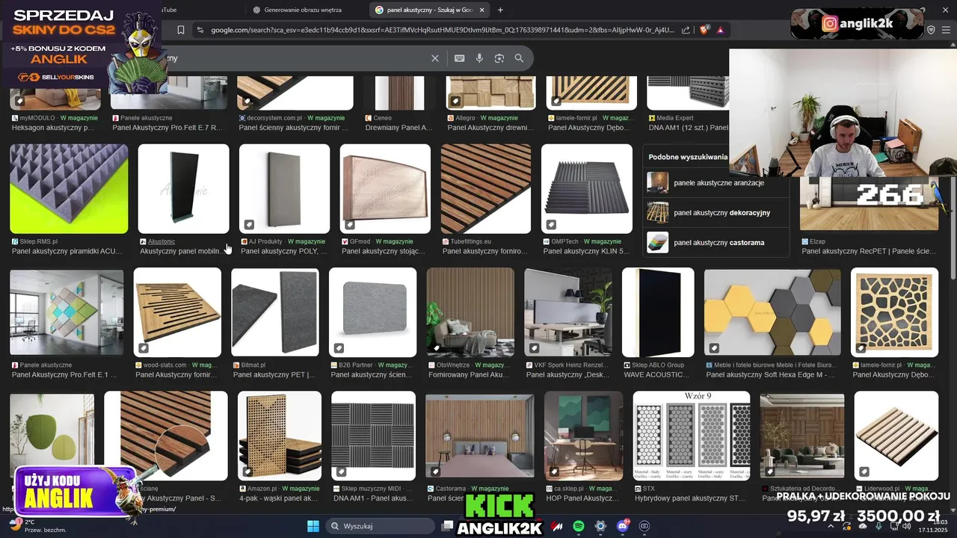957x538 pixels.
Task: Open OtoWnętrze living room panel thumbnail
Action: coord(470,312)
